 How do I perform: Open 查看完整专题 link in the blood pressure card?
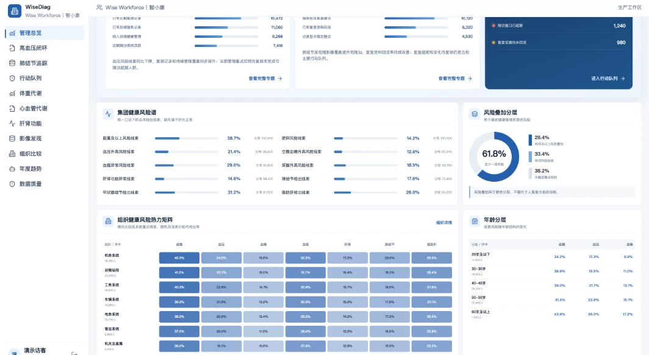pos(265,78)
